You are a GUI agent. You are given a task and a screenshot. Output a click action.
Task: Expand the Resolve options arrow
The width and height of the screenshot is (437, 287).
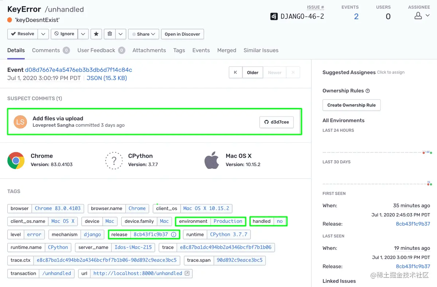[x=43, y=34]
